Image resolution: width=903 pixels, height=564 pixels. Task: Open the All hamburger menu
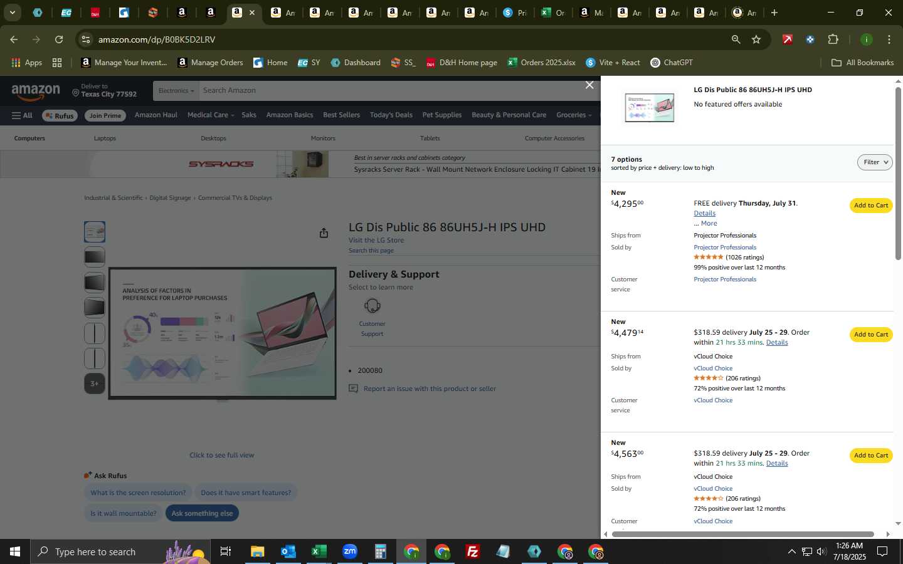[22, 115]
